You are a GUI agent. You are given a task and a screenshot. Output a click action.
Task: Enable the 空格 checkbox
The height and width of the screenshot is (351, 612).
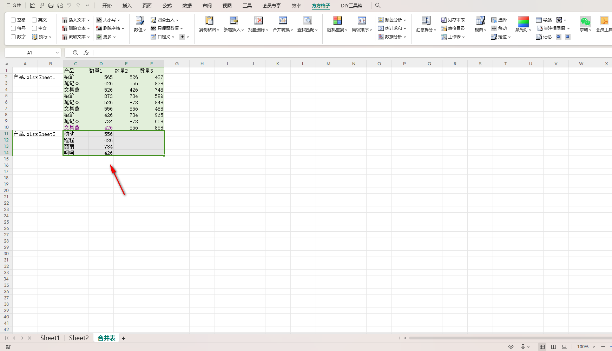13,20
